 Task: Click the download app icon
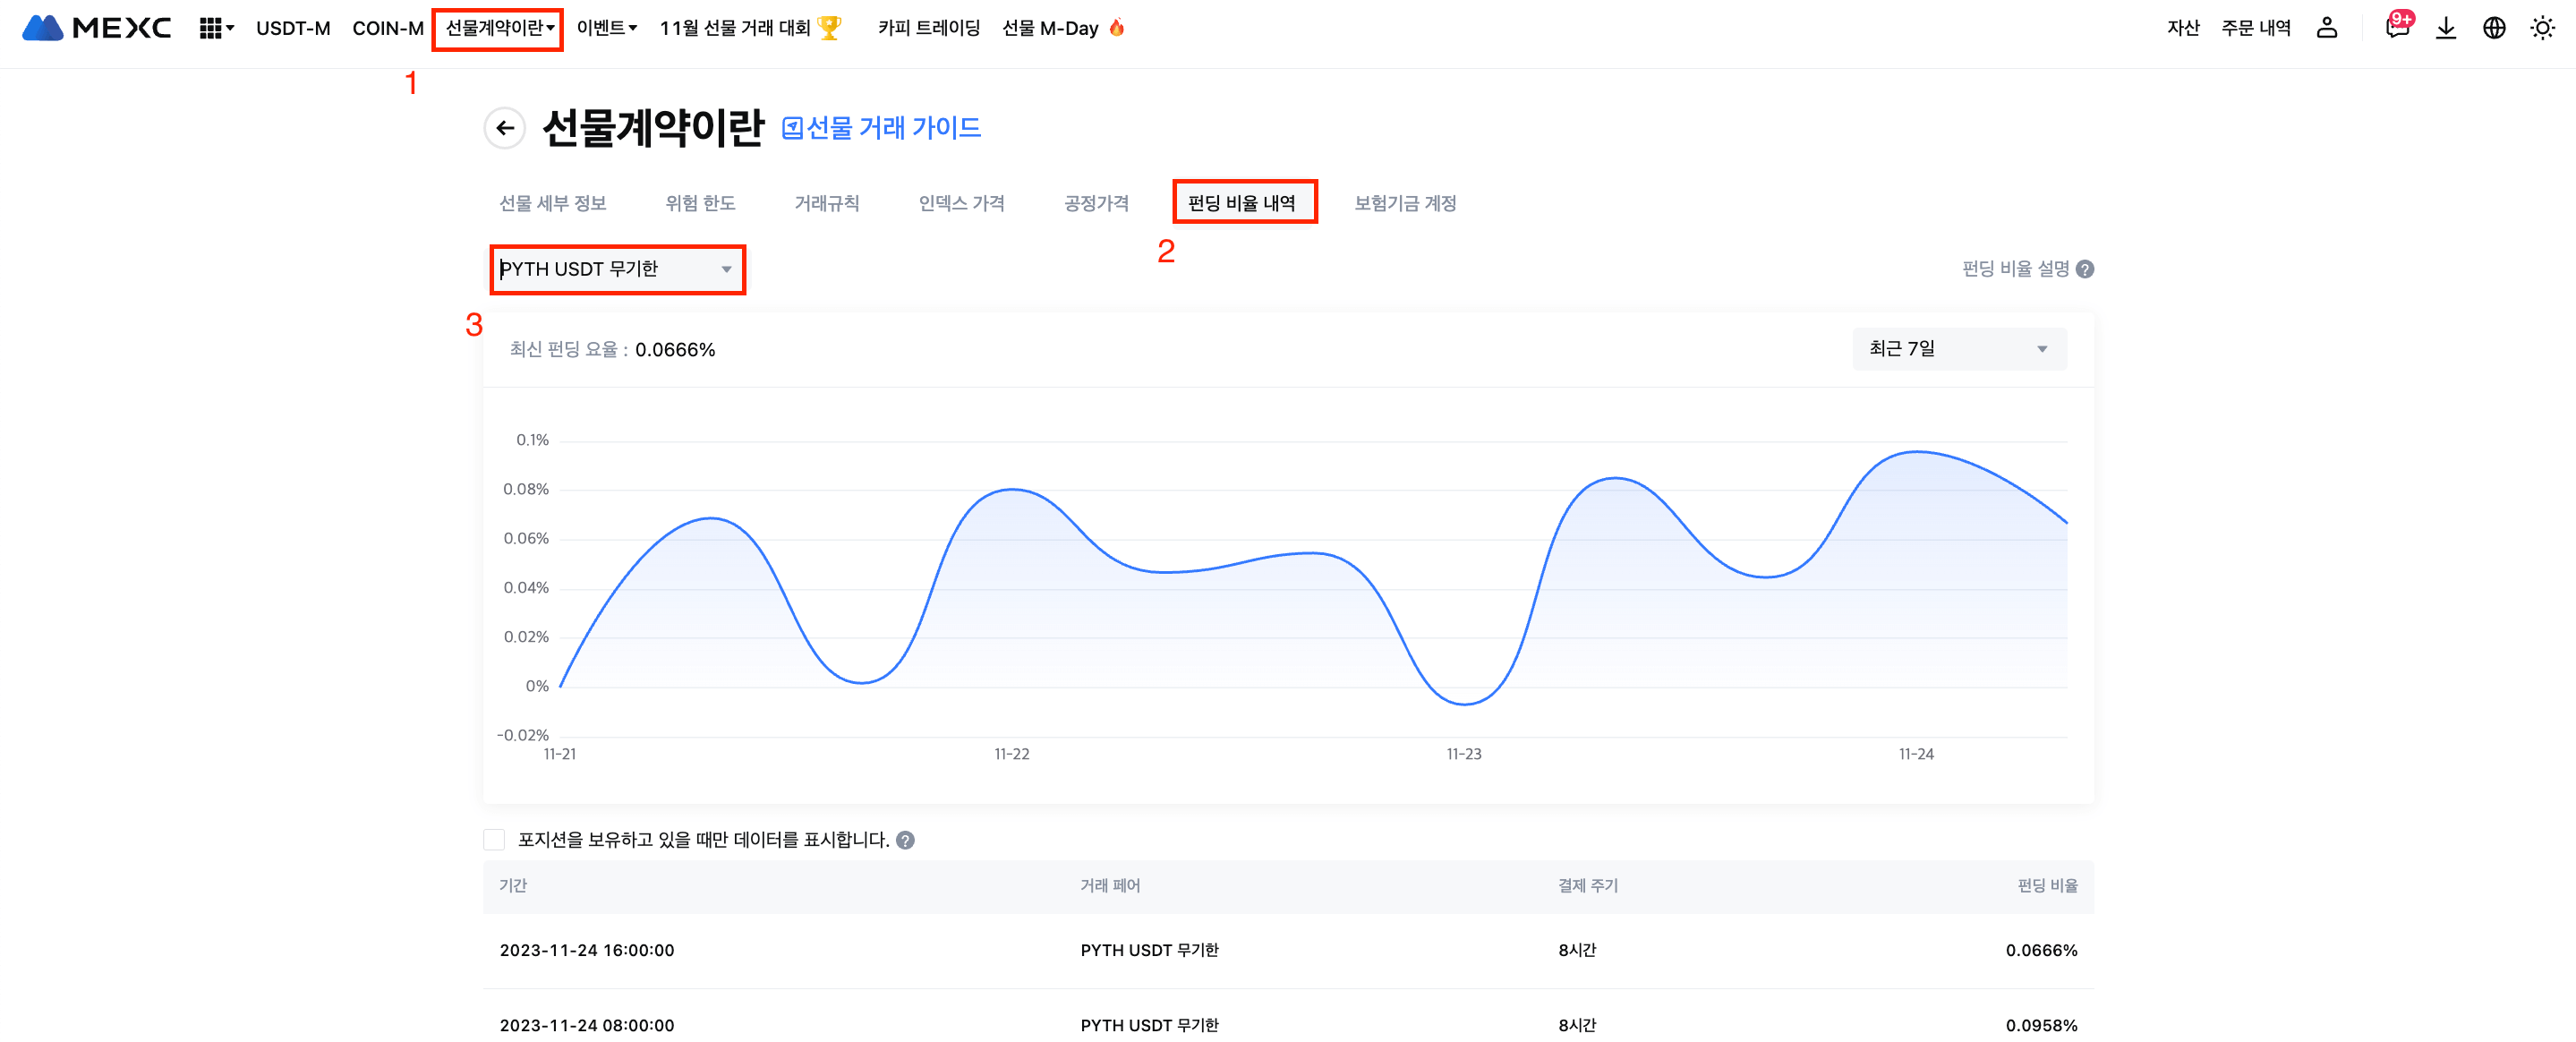click(x=2445, y=28)
